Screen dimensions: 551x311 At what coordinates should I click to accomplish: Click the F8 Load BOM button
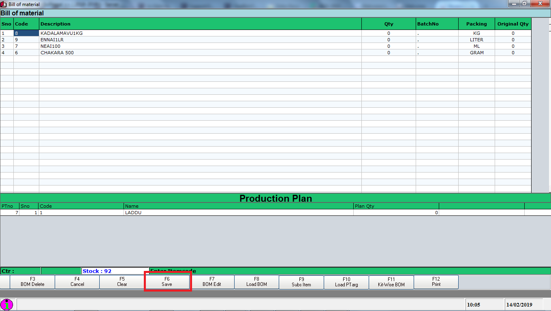[x=256, y=282]
